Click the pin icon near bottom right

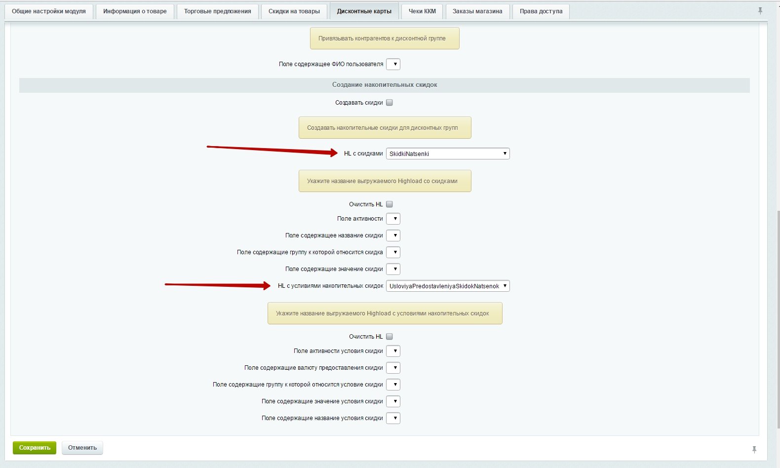[754, 449]
